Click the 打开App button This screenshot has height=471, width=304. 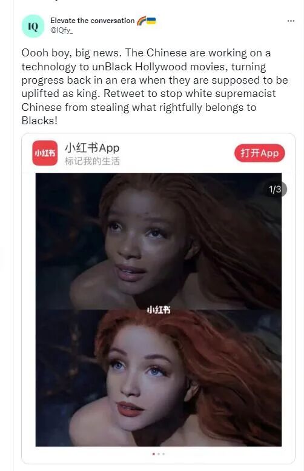(x=260, y=153)
